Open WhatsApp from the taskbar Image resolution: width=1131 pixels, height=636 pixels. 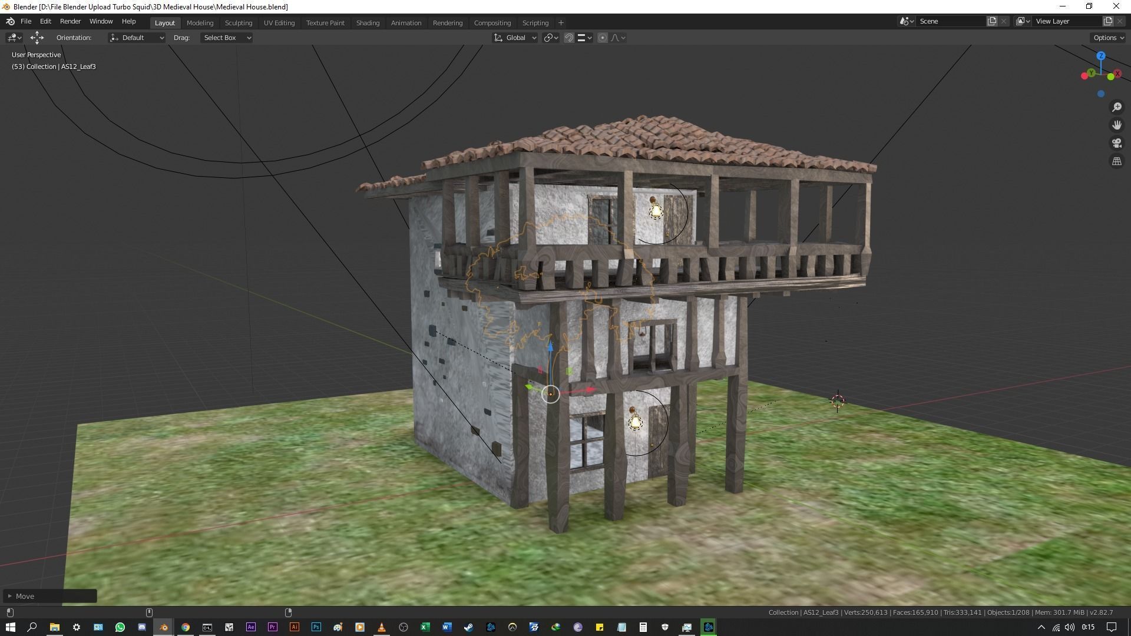pyautogui.click(x=120, y=627)
